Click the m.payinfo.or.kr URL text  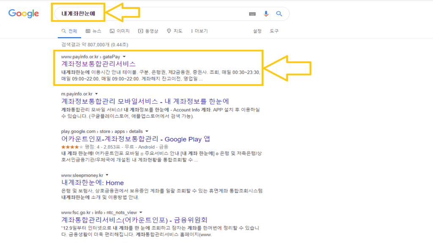pos(77,94)
